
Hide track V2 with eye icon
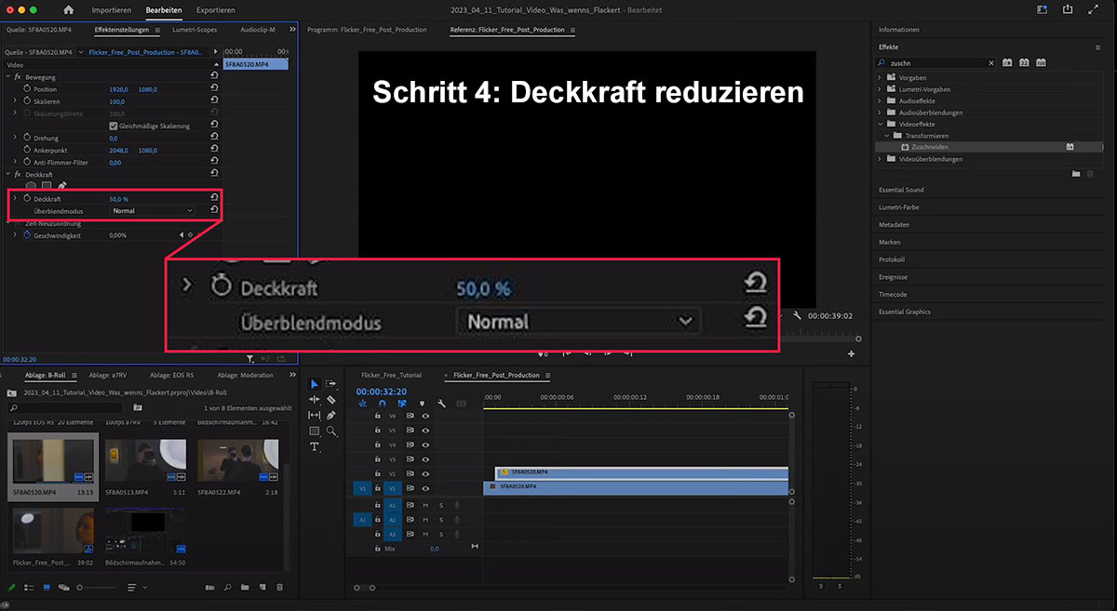pos(425,474)
